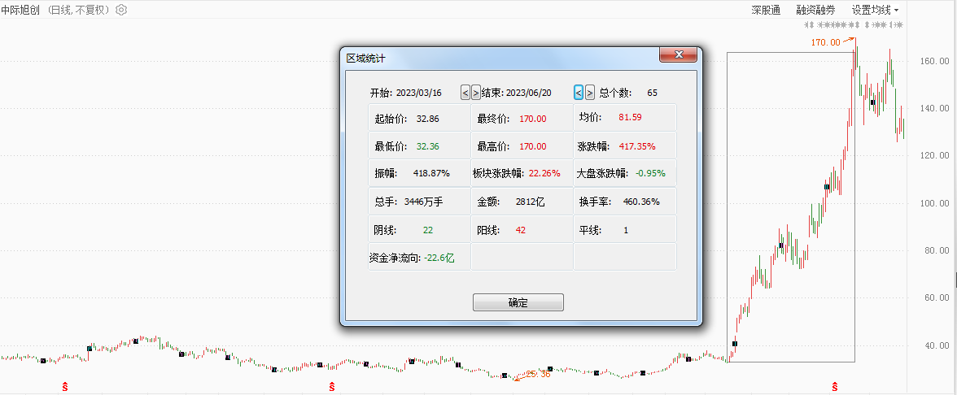This screenshot has width=957, height=395.
Task: Expand the 设置均线 dropdown
Action: click(x=875, y=11)
